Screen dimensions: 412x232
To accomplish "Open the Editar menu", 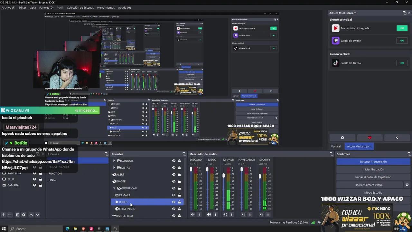I will coord(22,7).
